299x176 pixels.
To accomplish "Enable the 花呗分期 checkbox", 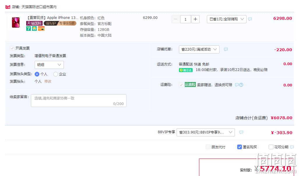I will click(271, 147).
